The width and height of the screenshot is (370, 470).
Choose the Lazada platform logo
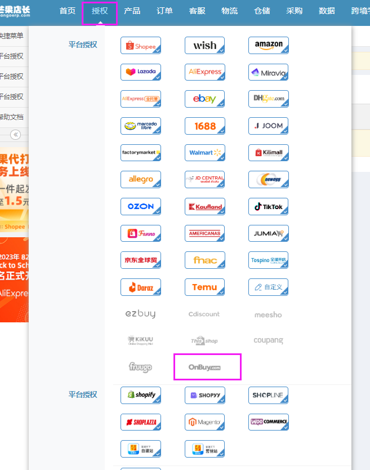pyautogui.click(x=141, y=72)
